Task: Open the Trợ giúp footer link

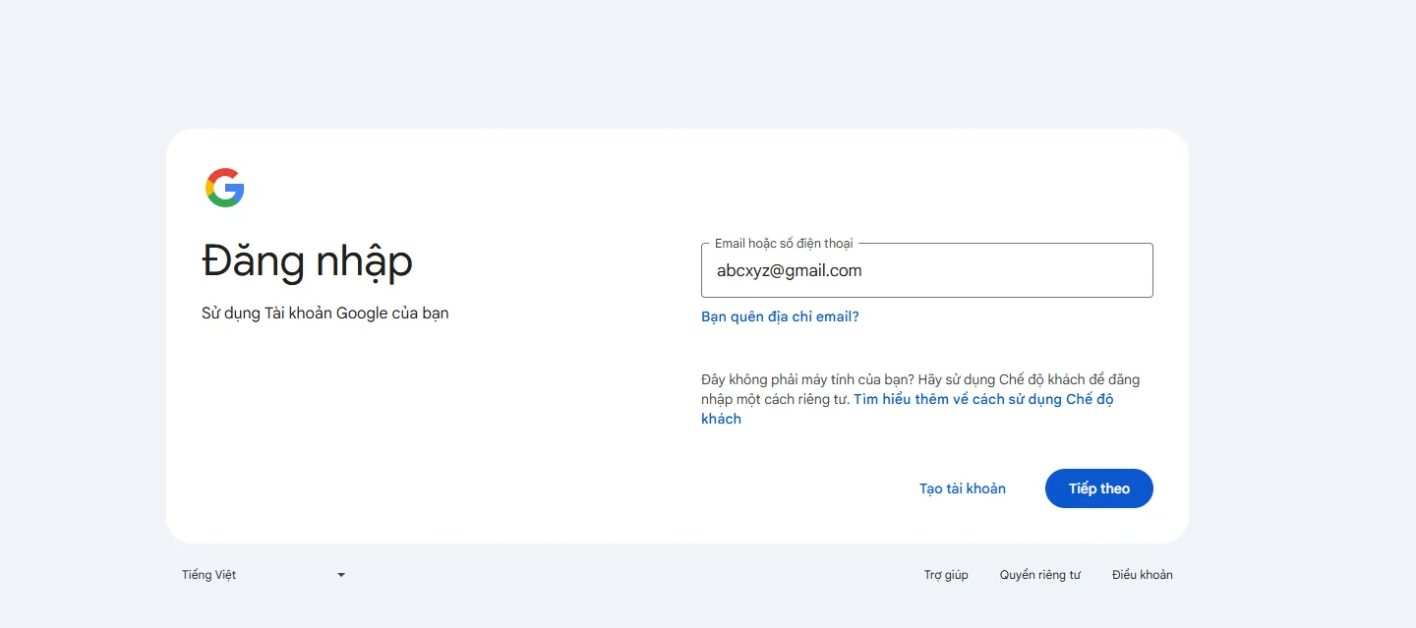Action: click(946, 575)
